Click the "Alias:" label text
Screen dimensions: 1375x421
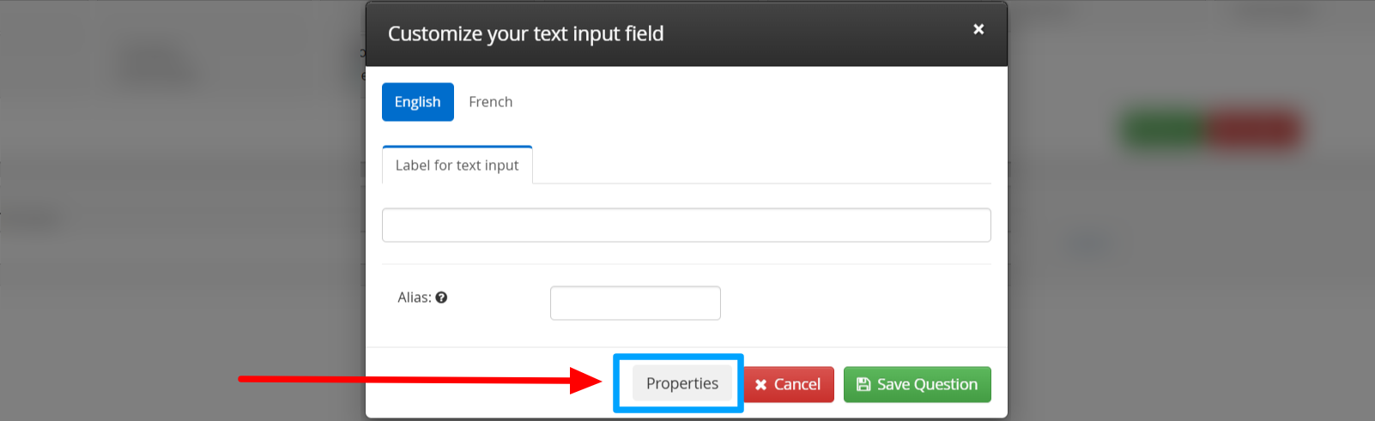[x=414, y=298]
